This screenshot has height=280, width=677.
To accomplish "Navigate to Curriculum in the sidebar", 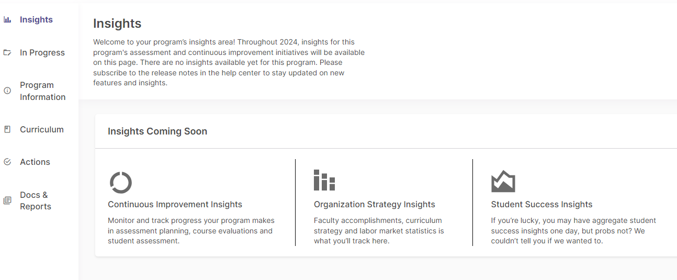I will [42, 129].
